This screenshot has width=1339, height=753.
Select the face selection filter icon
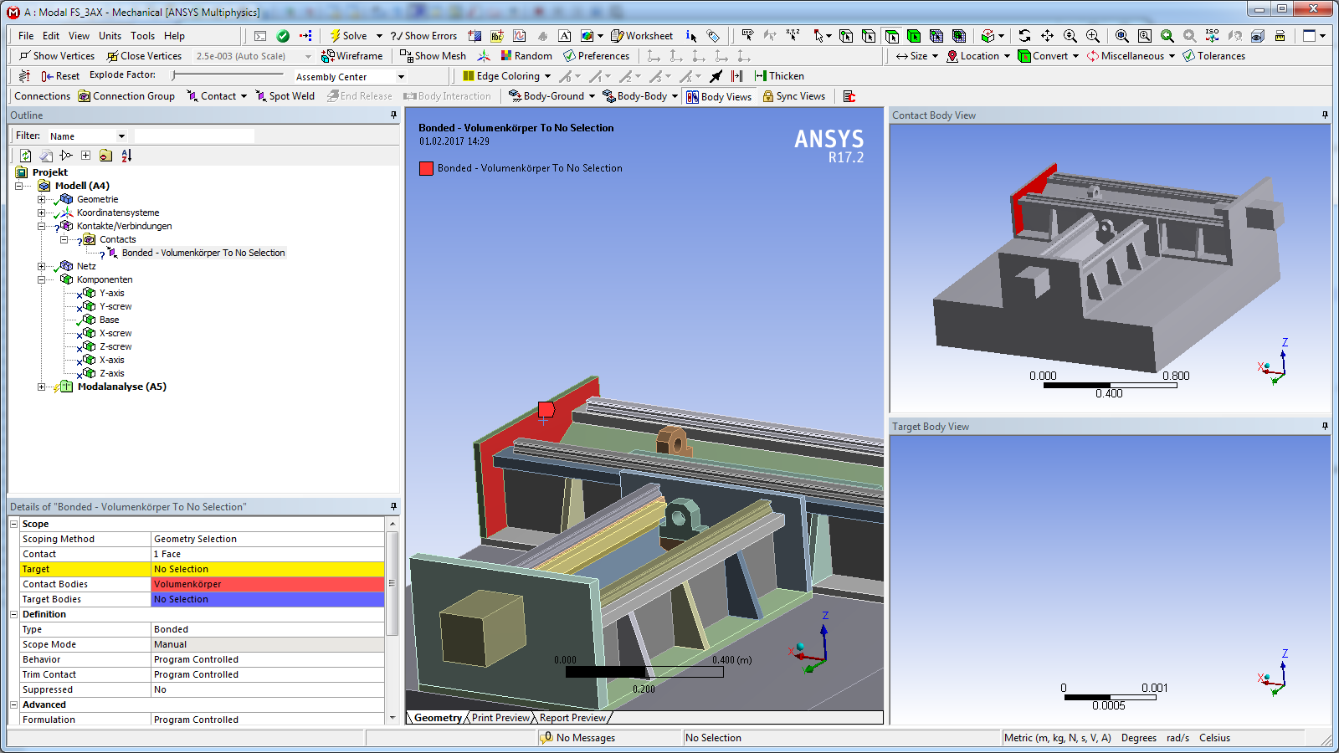click(891, 36)
